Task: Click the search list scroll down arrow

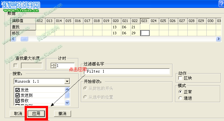Action: tap(67, 102)
